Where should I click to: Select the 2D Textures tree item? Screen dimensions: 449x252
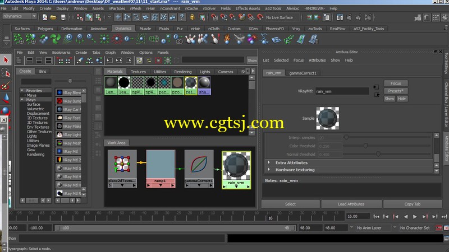[37, 118]
